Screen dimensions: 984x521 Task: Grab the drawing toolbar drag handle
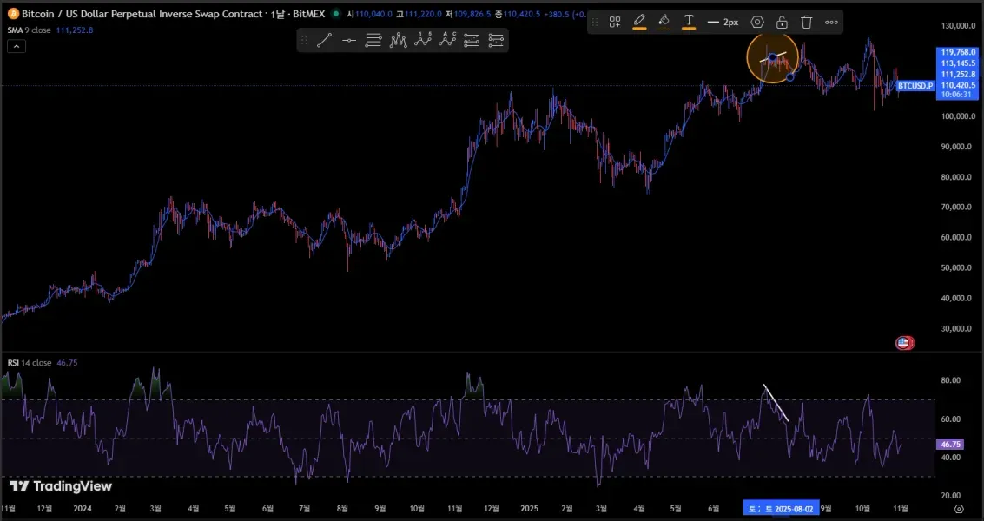coord(595,22)
